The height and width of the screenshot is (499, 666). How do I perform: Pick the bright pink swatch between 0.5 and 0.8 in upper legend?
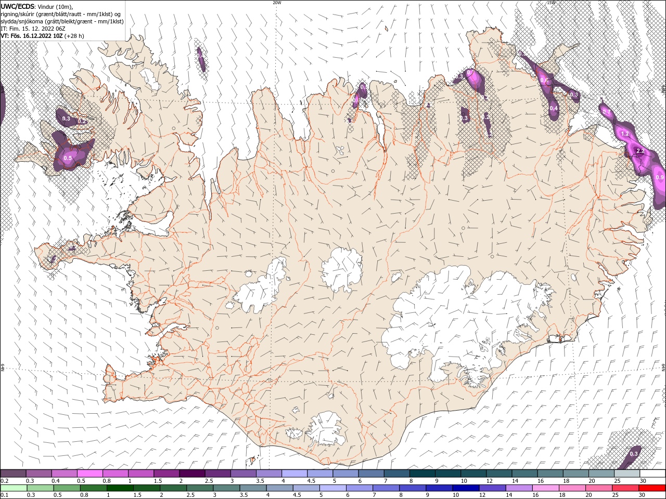pos(89,474)
